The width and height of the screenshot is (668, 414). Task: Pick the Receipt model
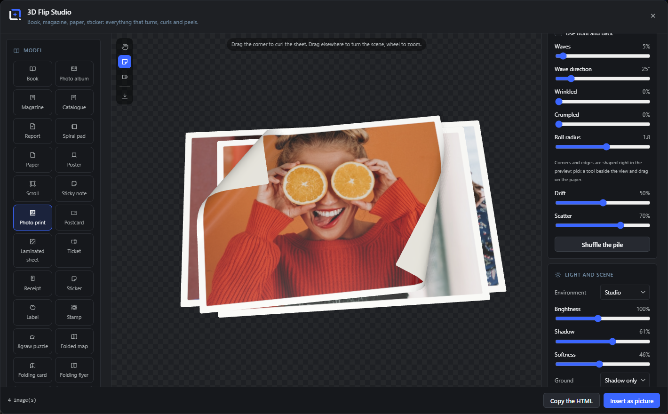pos(32,284)
